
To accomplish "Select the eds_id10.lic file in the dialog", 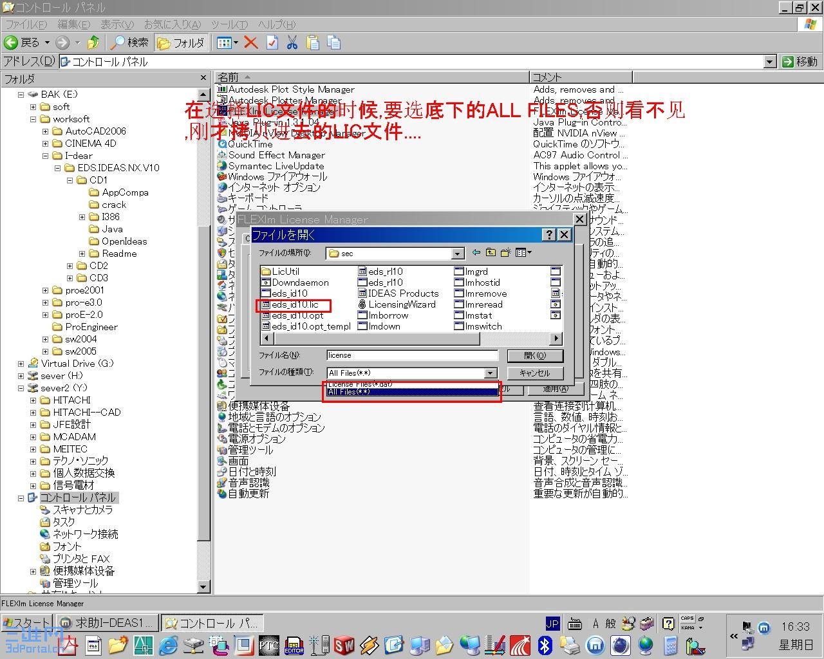I will click(x=290, y=305).
